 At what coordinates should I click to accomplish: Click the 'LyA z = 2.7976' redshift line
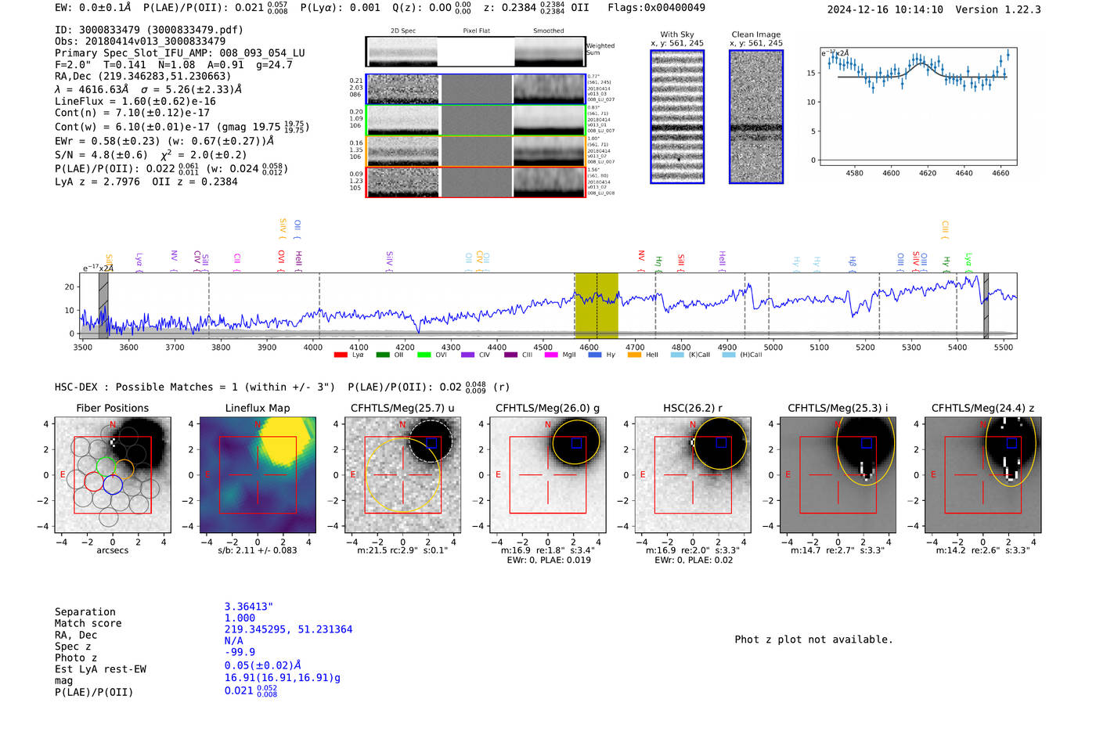[x=98, y=182]
